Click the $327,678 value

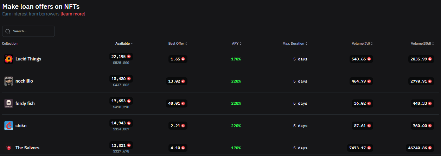click(121, 151)
